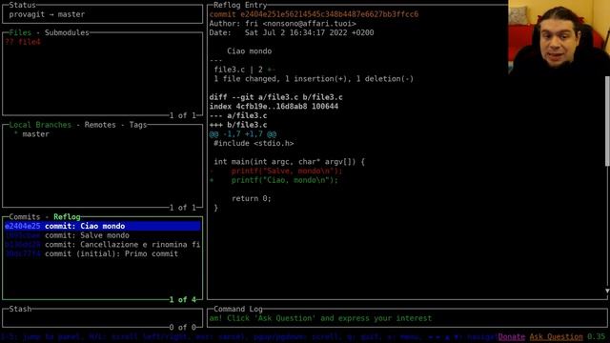The width and height of the screenshot is (610, 343).
Task: Click the Donate link
Action: 511,336
